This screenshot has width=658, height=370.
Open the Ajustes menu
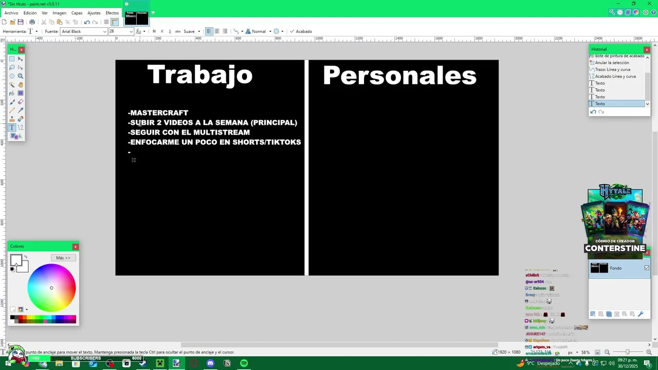pos(94,13)
